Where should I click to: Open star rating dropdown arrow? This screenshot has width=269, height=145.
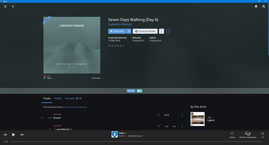click(x=123, y=46)
